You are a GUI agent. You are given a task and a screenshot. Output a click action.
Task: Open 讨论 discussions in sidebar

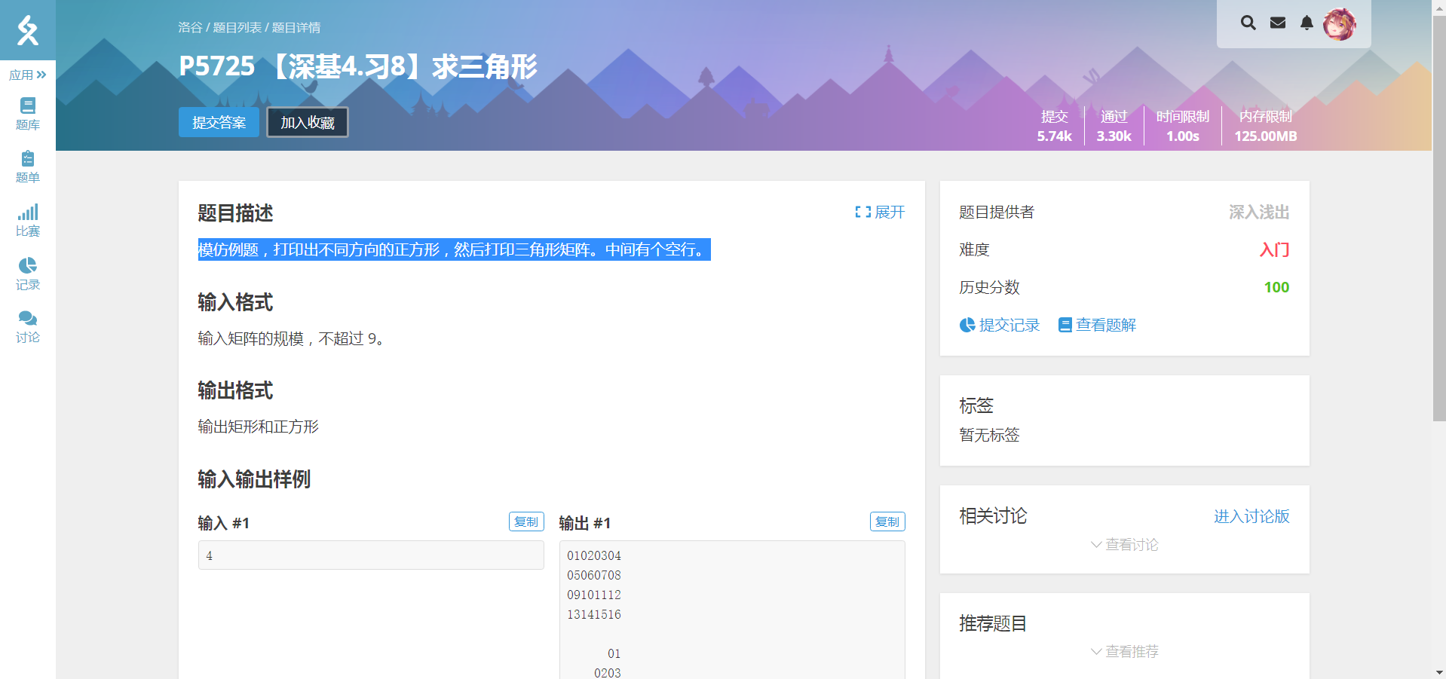tap(28, 326)
